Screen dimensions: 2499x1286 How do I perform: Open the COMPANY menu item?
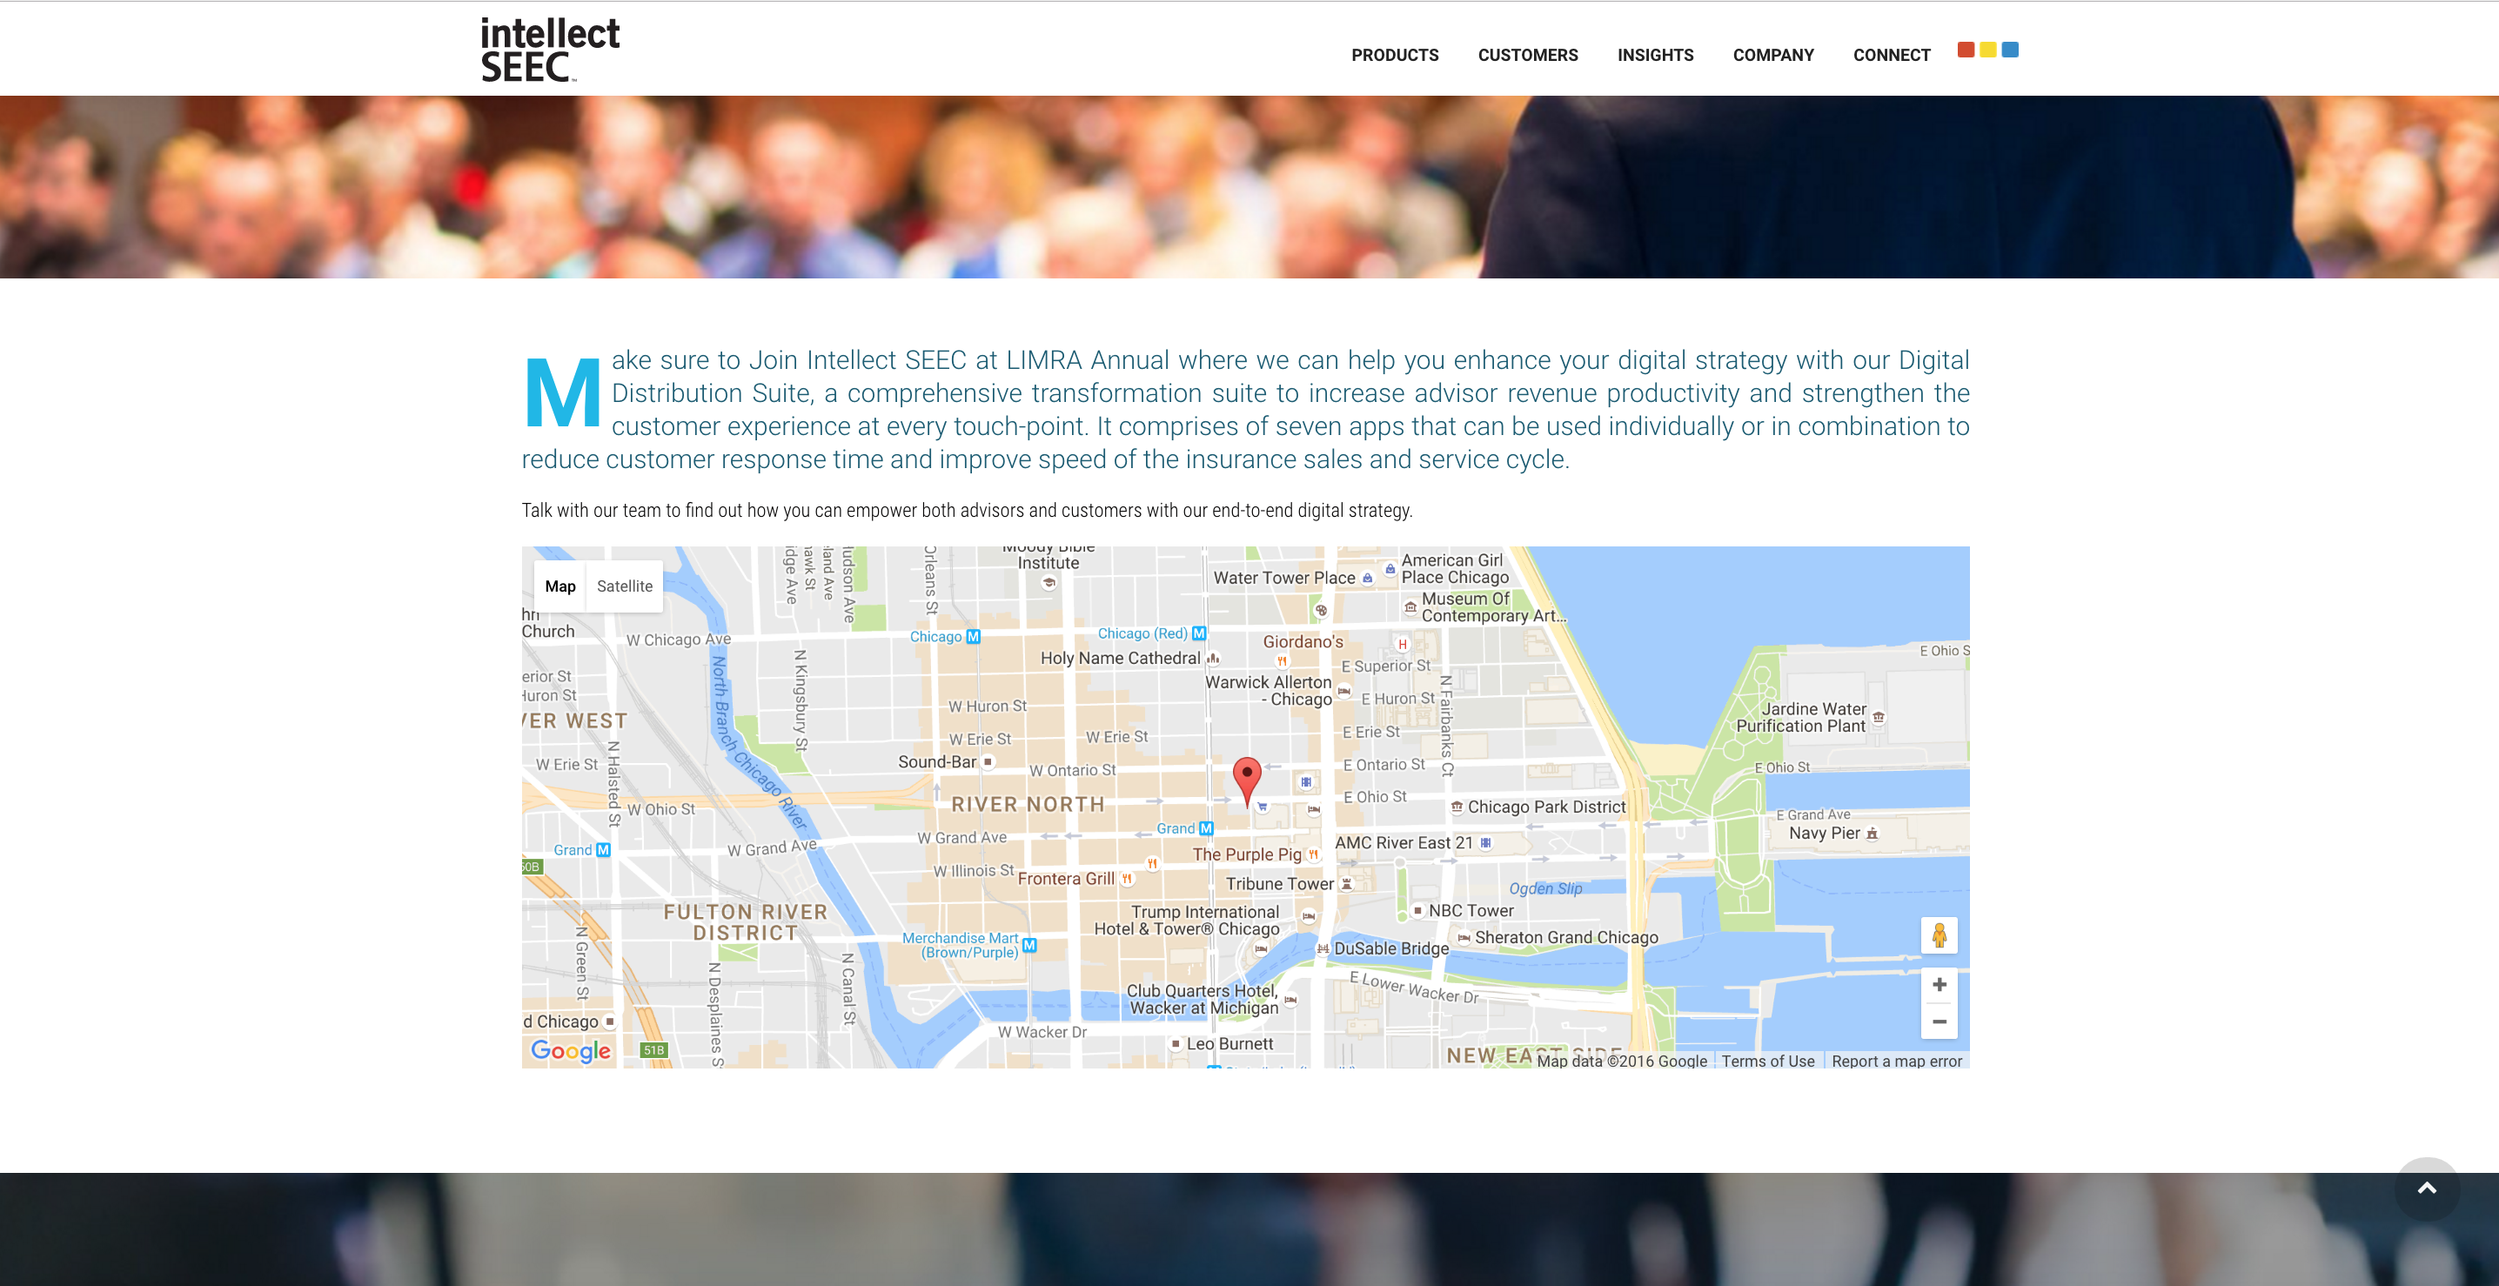coord(1772,56)
